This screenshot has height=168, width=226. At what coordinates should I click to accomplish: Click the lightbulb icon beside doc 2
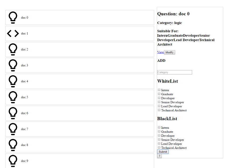click(13, 49)
